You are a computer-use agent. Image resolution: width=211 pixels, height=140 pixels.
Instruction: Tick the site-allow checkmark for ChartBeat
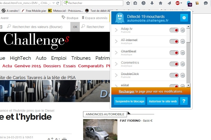coord(183,53)
